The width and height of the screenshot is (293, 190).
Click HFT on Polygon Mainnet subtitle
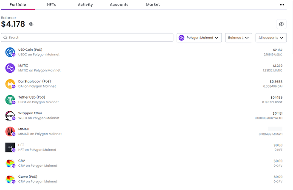pyautogui.click(x=37, y=149)
